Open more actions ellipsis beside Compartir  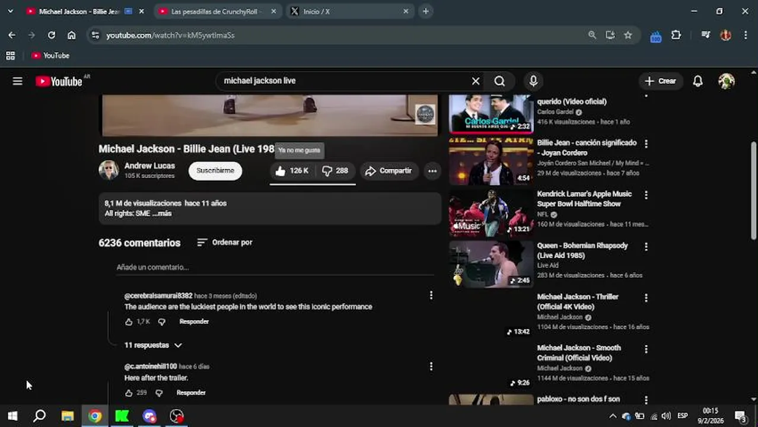pyautogui.click(x=432, y=171)
